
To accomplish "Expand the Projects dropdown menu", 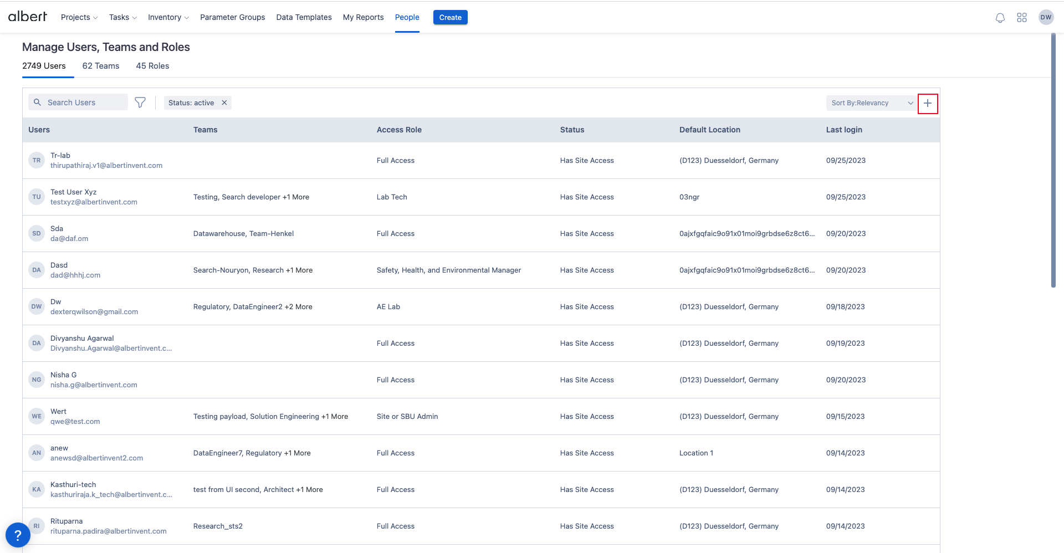I will click(79, 17).
